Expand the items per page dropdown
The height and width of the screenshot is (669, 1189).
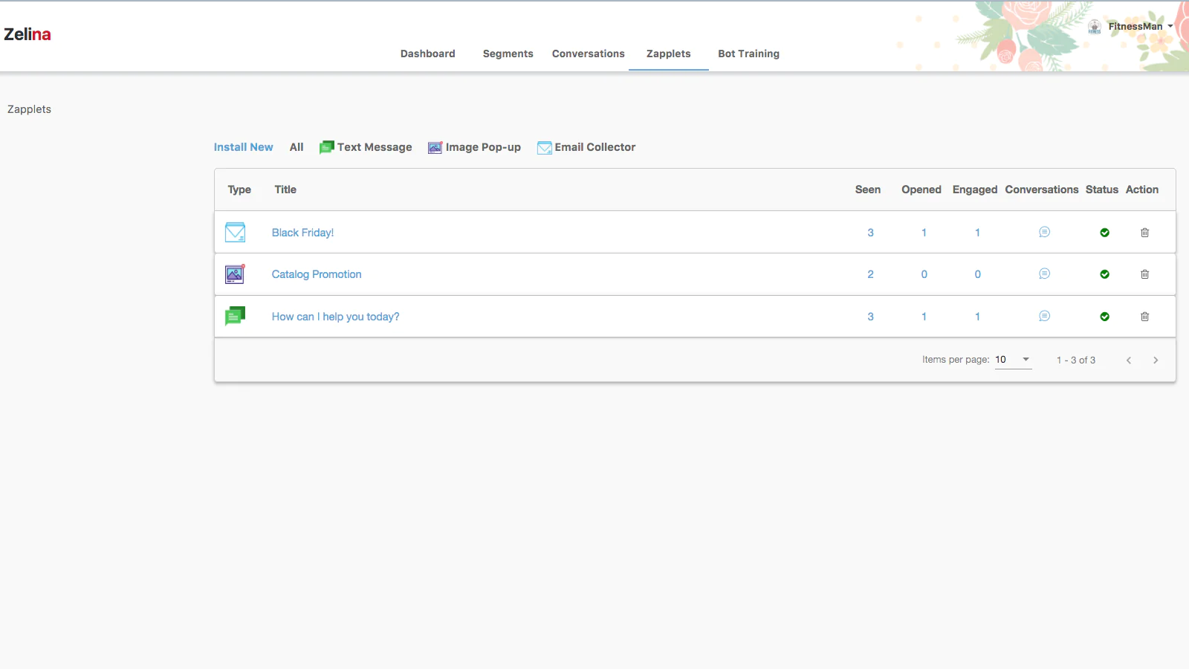pos(1014,360)
